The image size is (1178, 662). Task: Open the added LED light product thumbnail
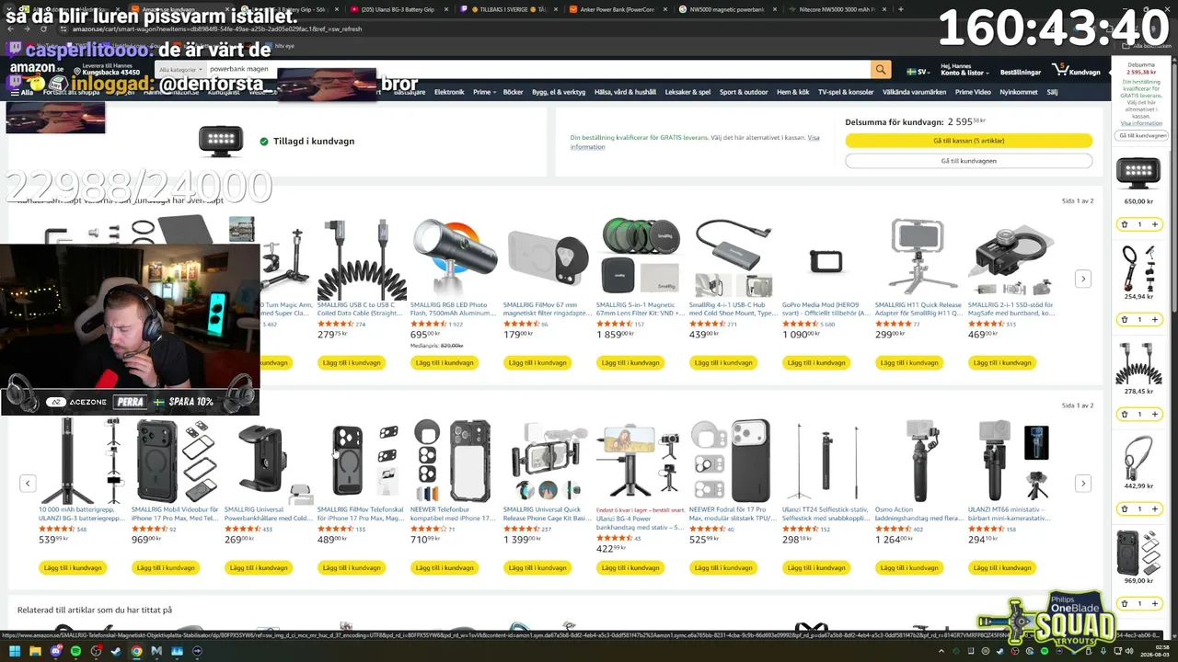pos(221,141)
